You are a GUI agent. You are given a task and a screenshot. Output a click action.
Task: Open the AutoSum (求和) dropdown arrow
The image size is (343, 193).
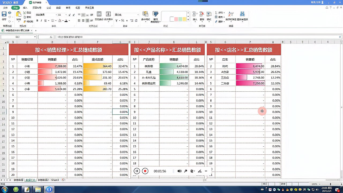(x=224, y=13)
